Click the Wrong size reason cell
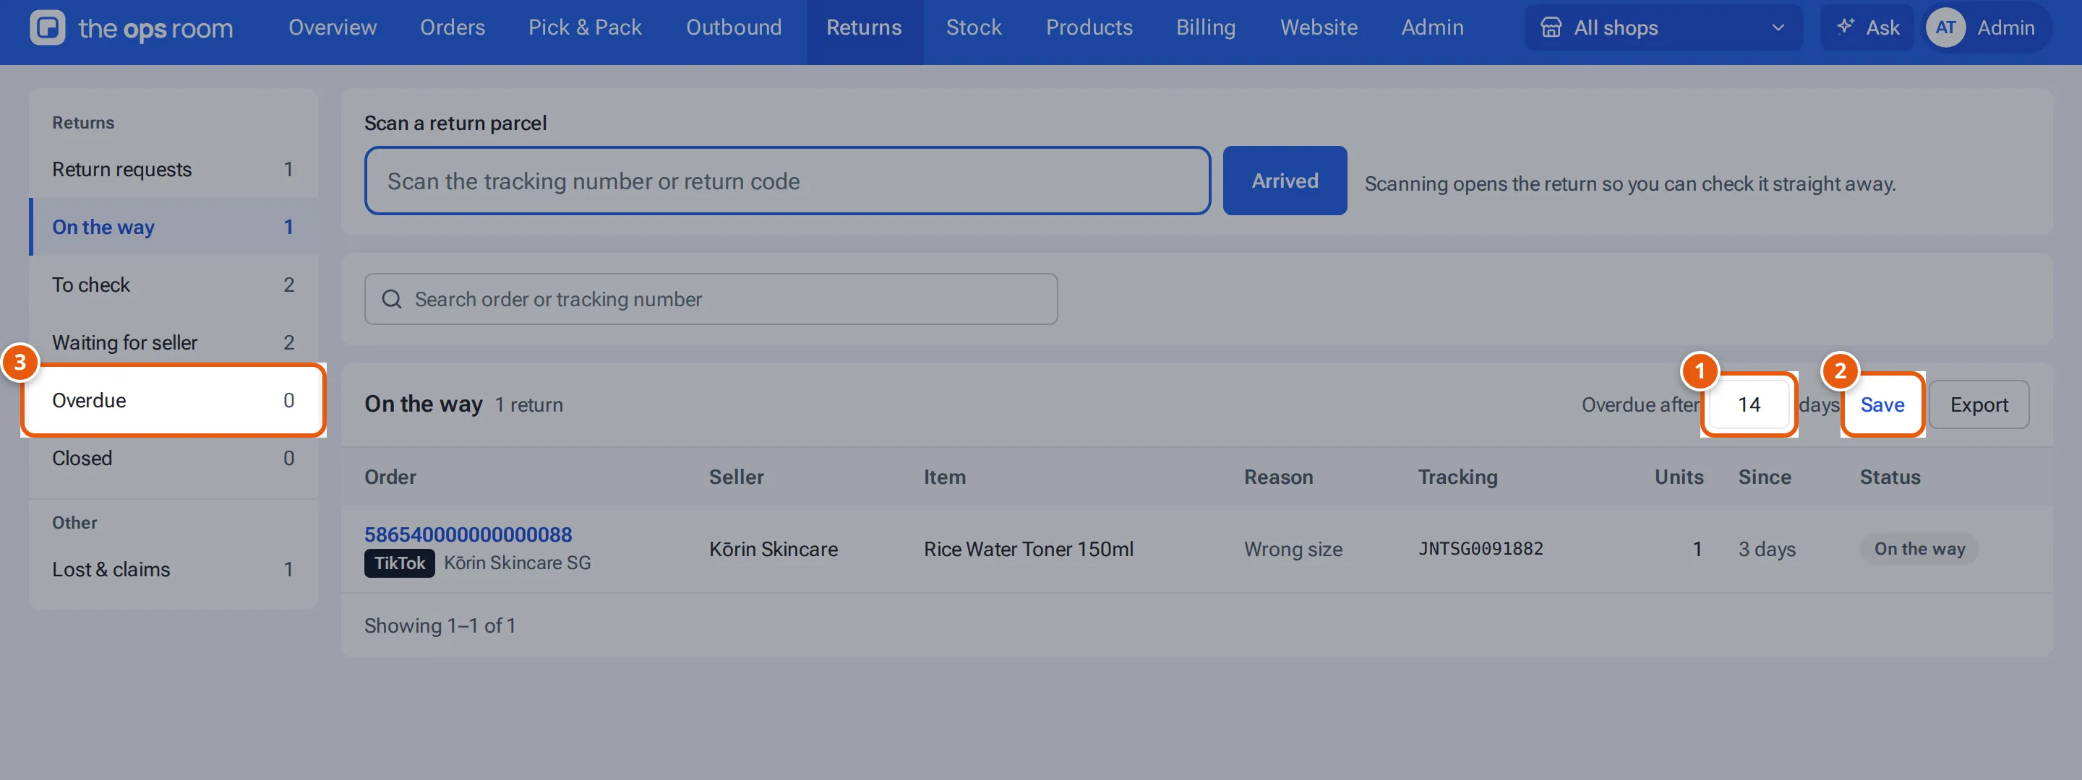The height and width of the screenshot is (780, 2082). [1293, 549]
